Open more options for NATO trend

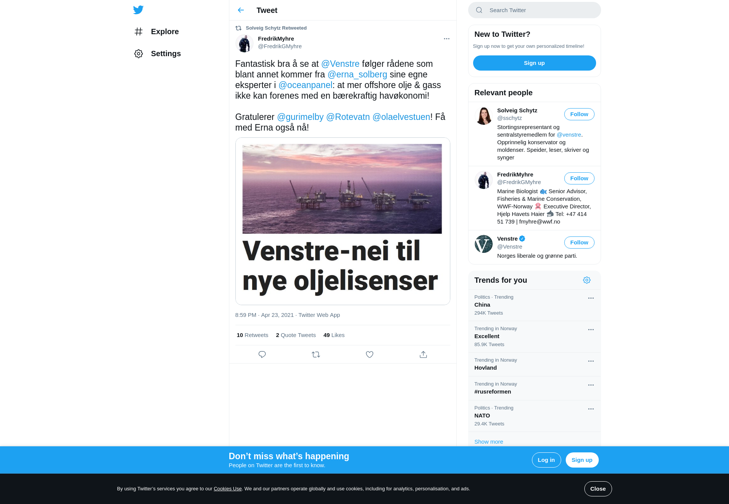click(591, 409)
